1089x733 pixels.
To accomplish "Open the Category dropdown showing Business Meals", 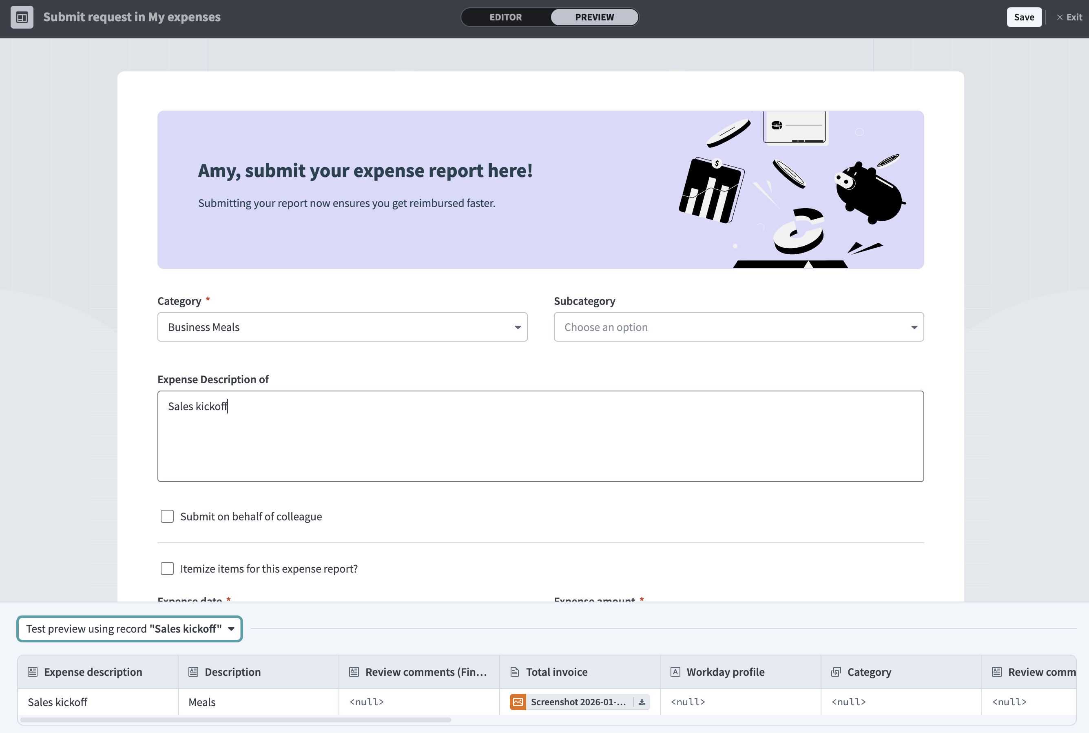I will (342, 327).
